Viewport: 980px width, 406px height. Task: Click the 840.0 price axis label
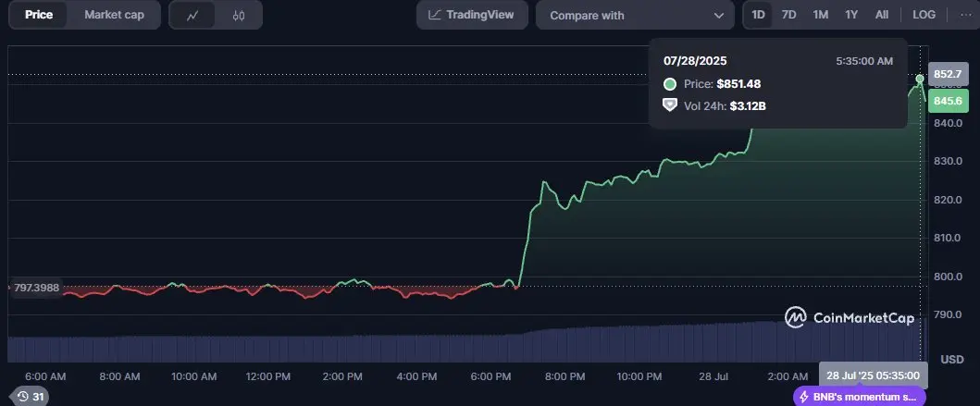coord(949,123)
